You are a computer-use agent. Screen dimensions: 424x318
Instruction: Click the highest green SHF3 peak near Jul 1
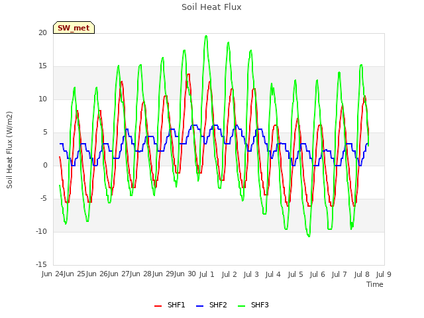coord(206,36)
